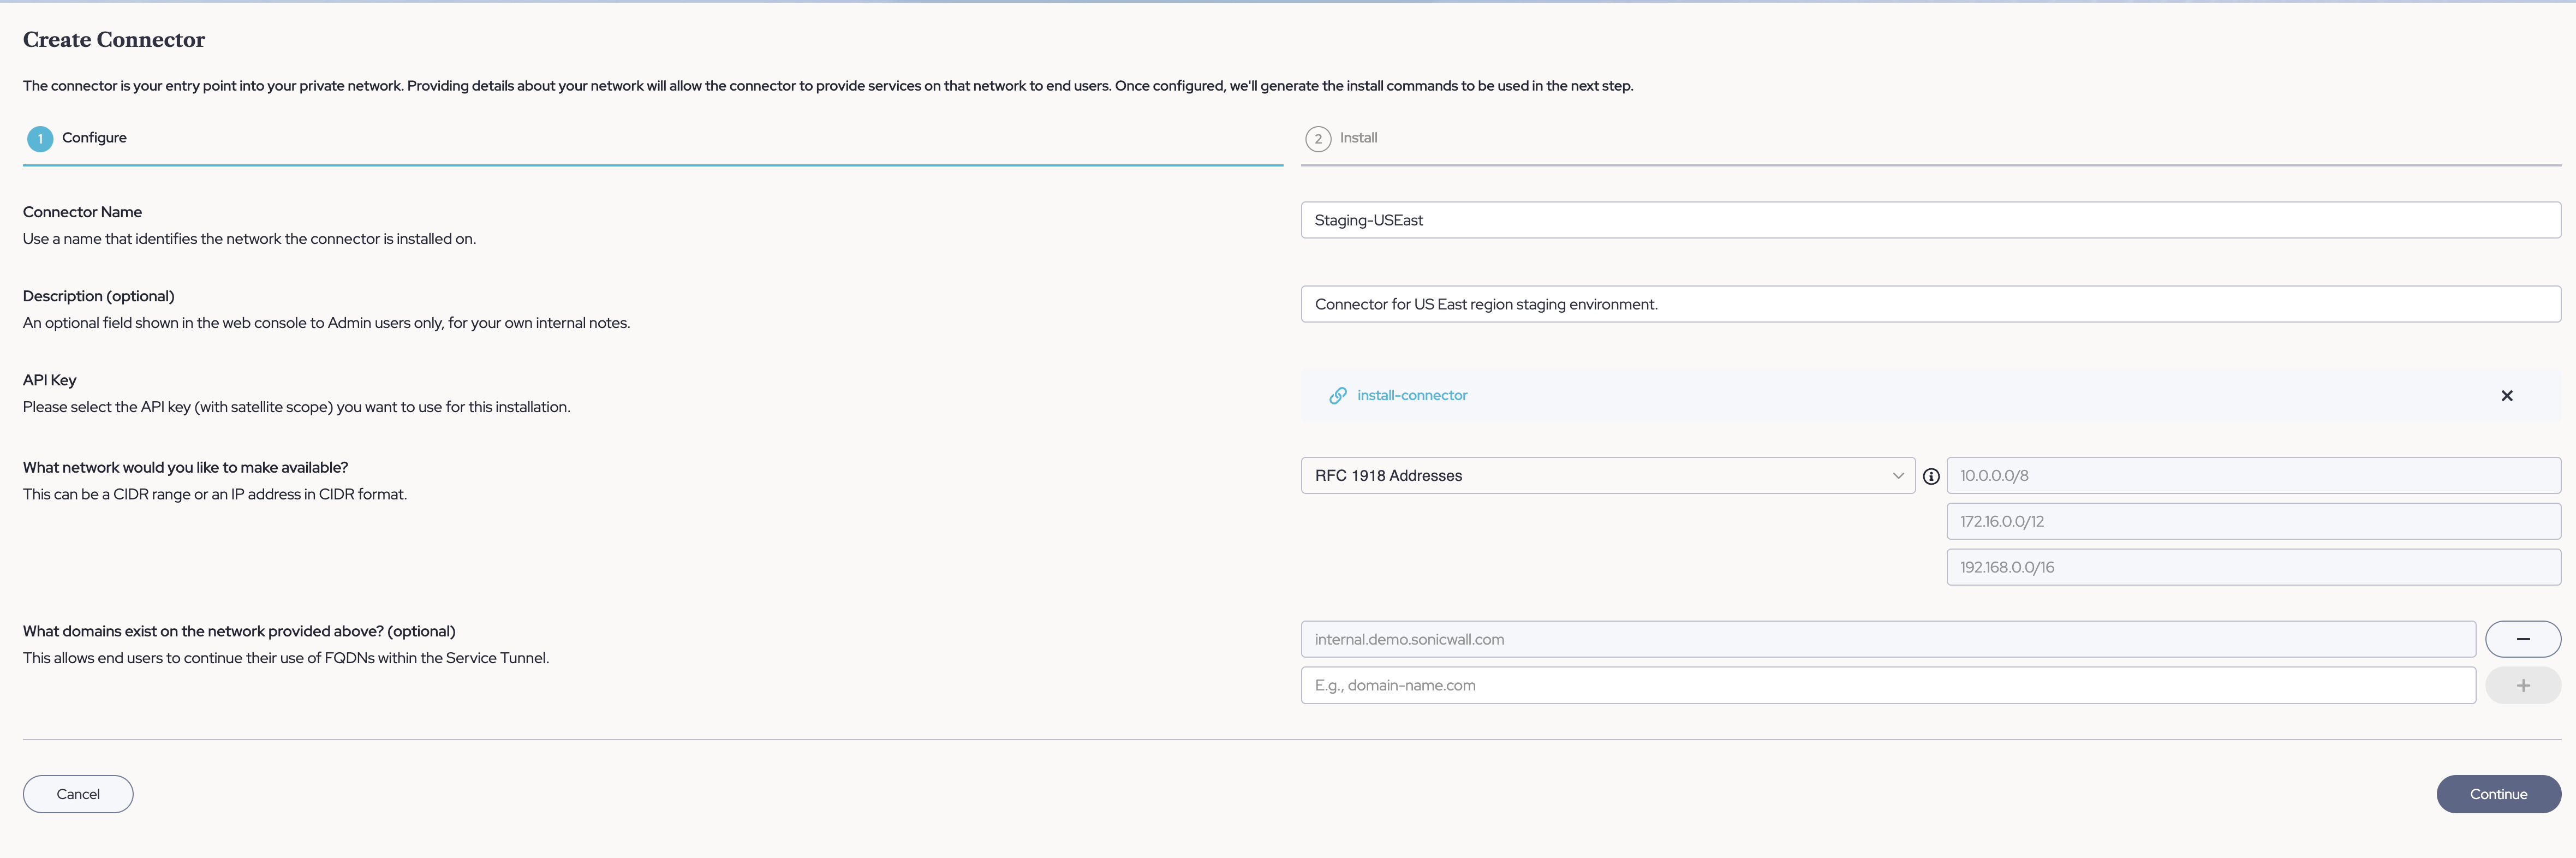Click into the Description text field

coord(1929,304)
